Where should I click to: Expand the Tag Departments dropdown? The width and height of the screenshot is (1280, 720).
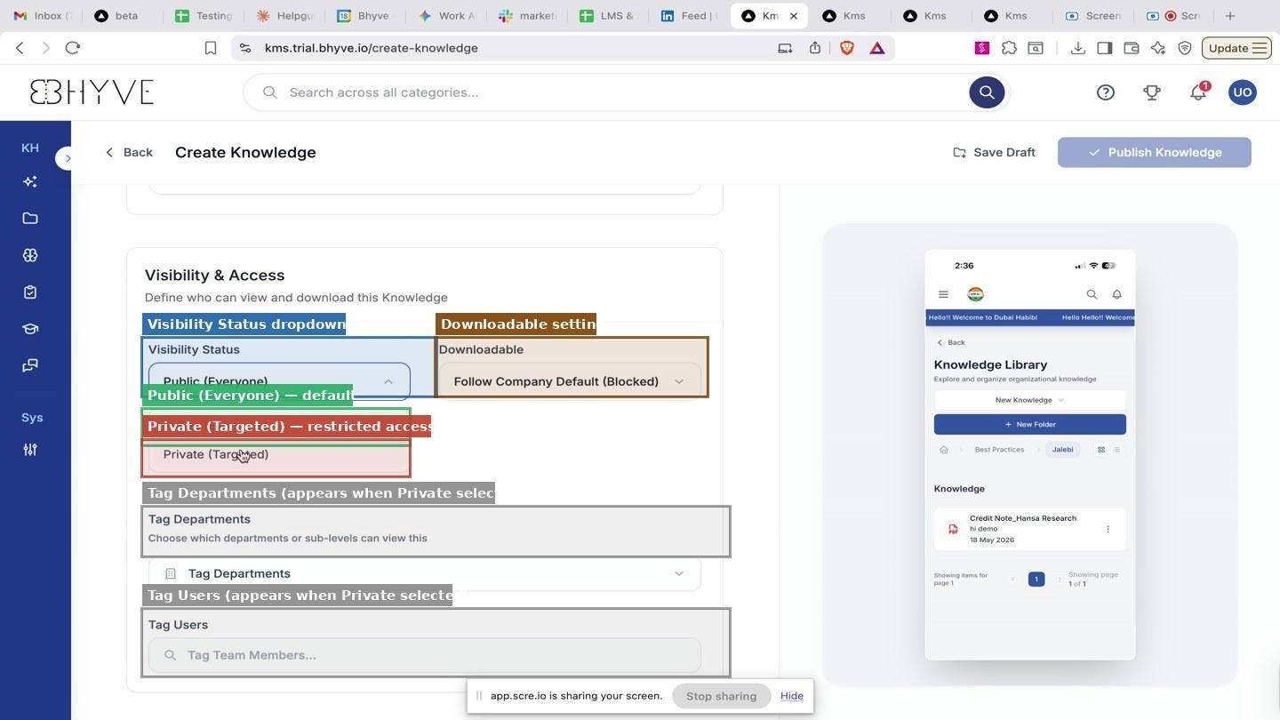click(x=425, y=573)
